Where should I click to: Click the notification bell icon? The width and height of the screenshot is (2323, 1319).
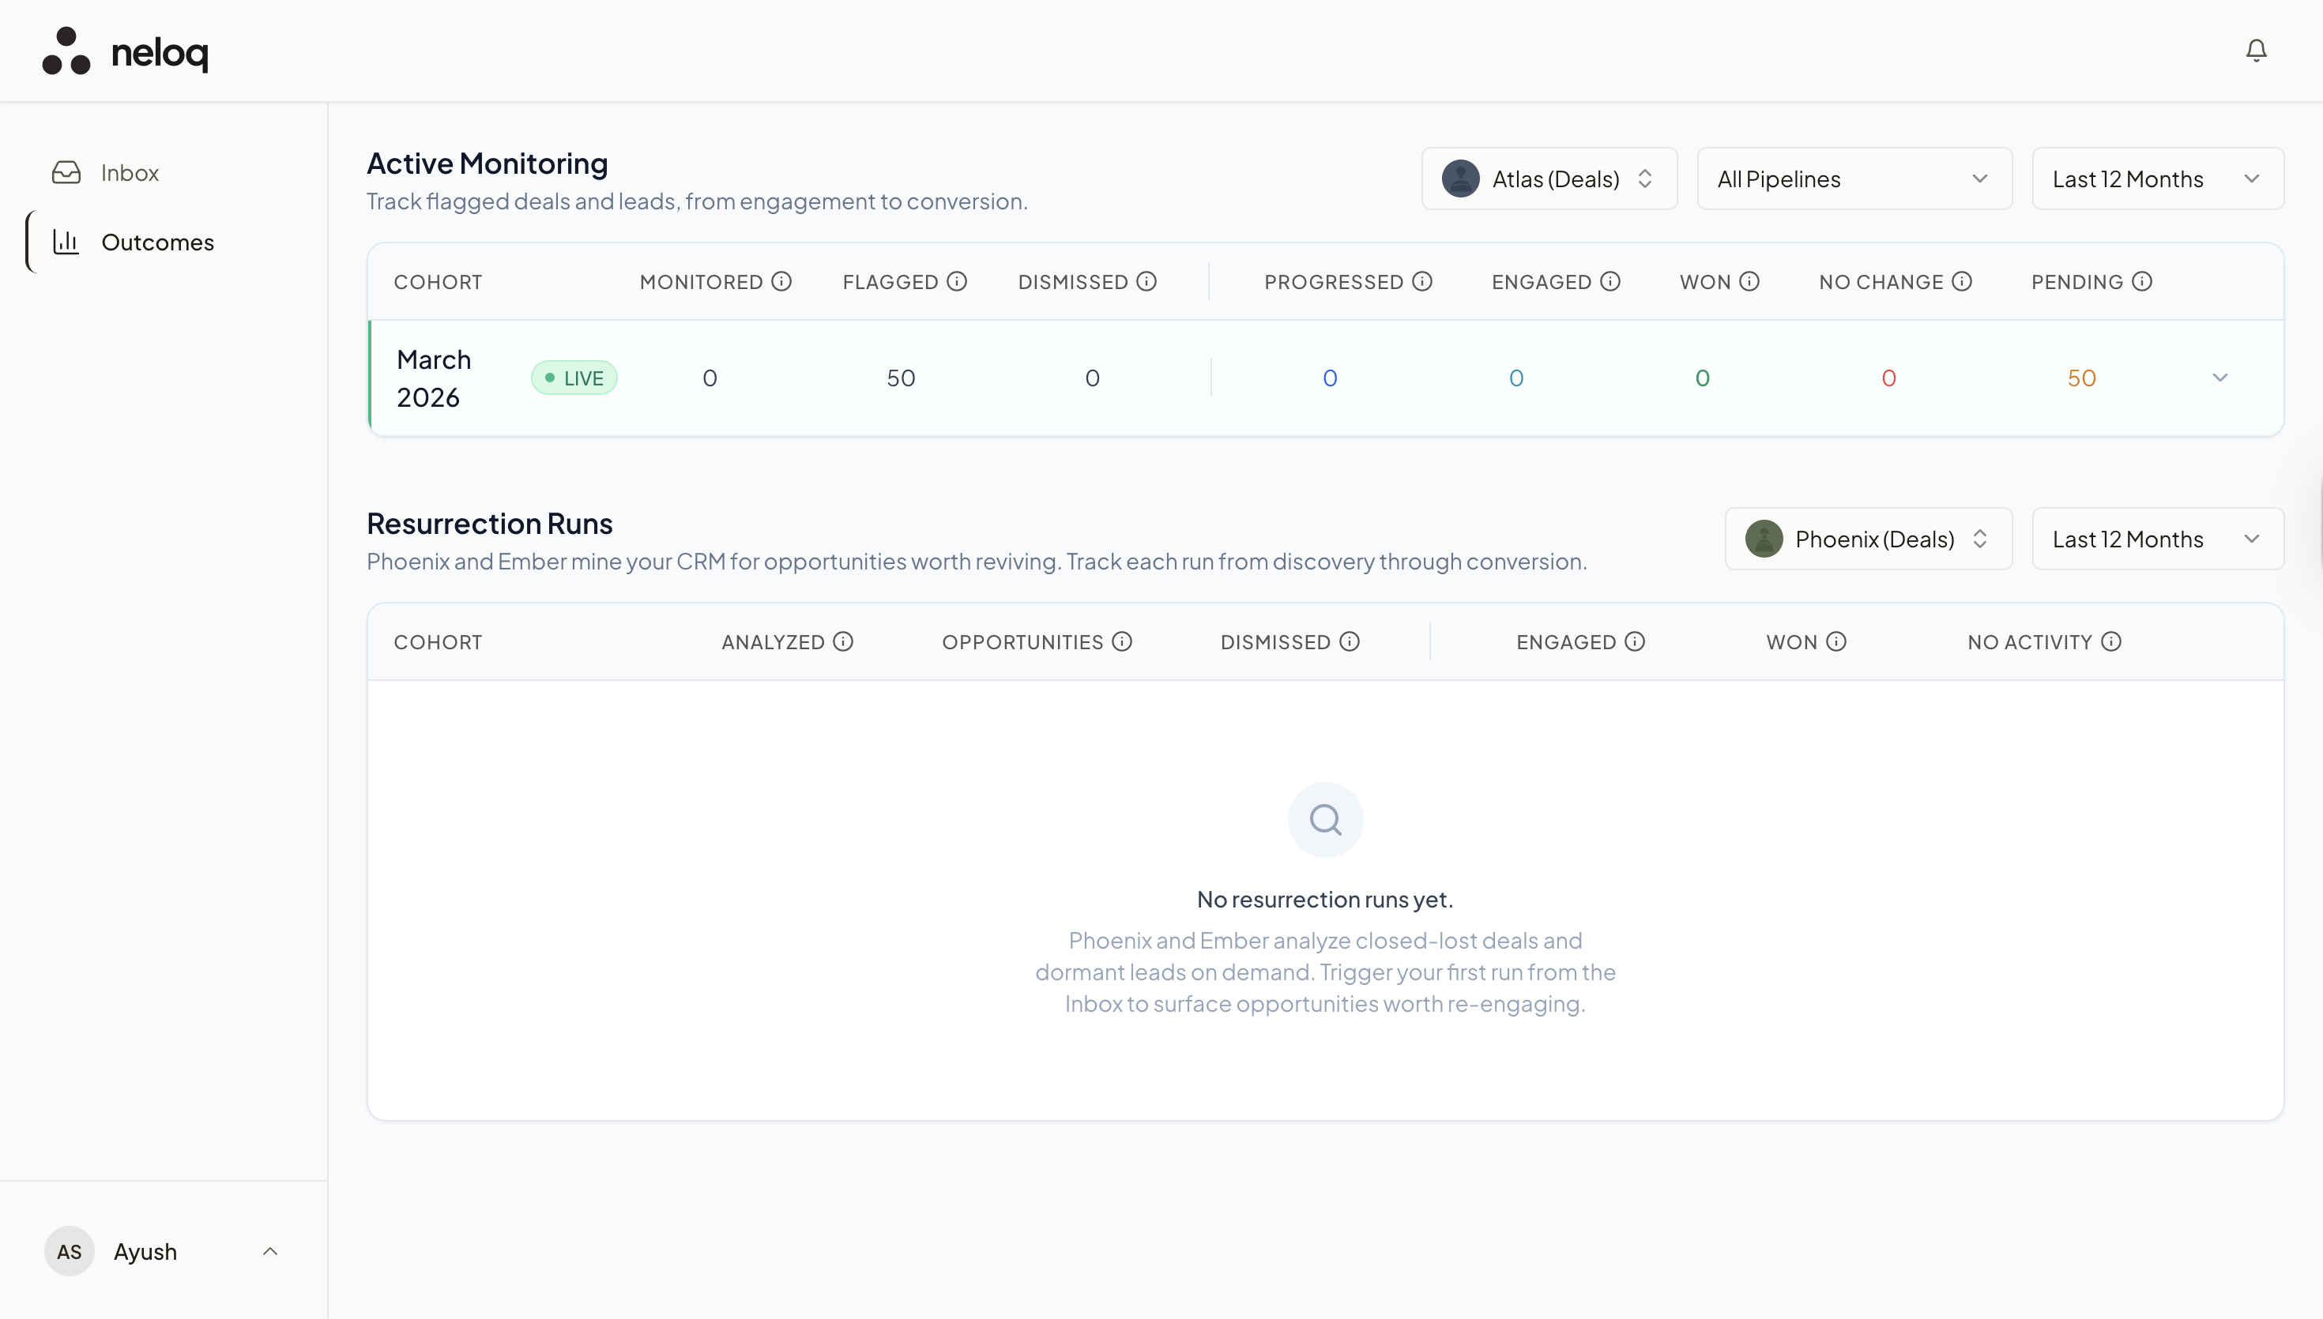2255,51
